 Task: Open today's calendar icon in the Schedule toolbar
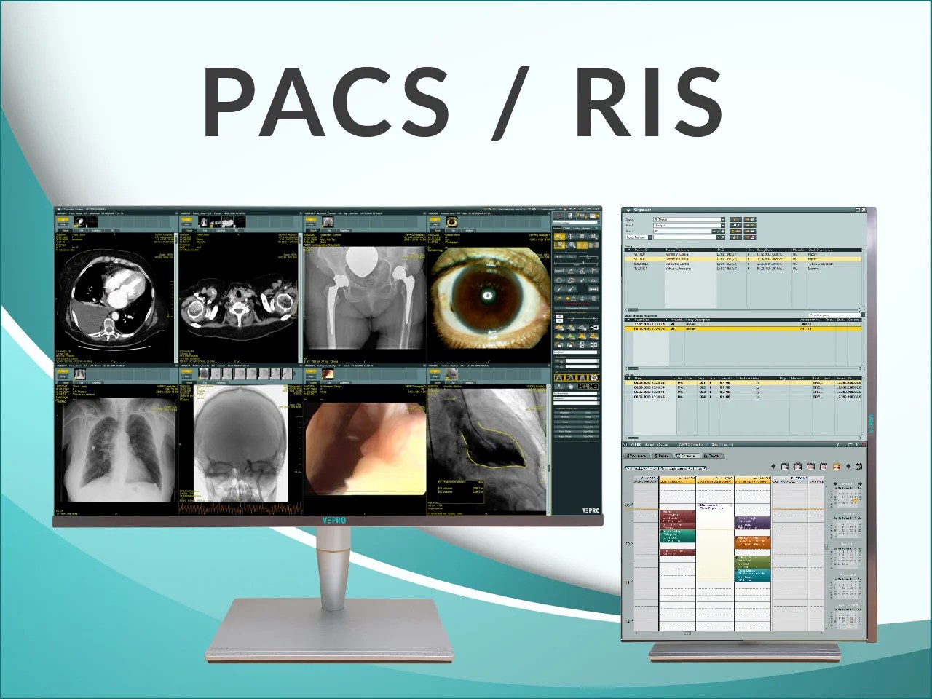[837, 466]
